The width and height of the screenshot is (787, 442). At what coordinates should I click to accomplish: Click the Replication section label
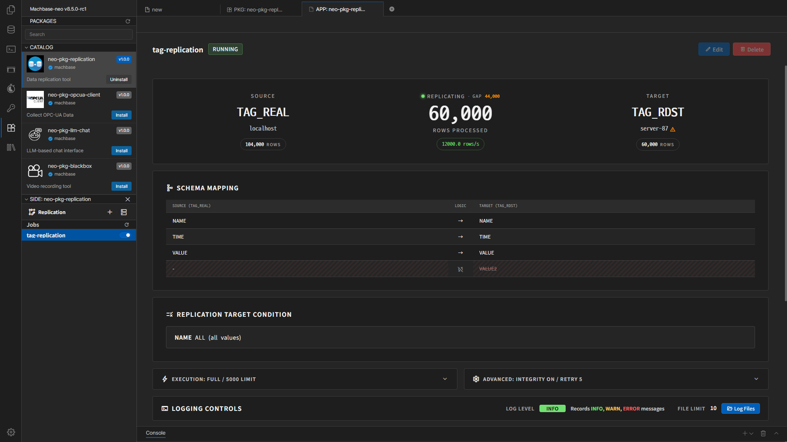52,212
